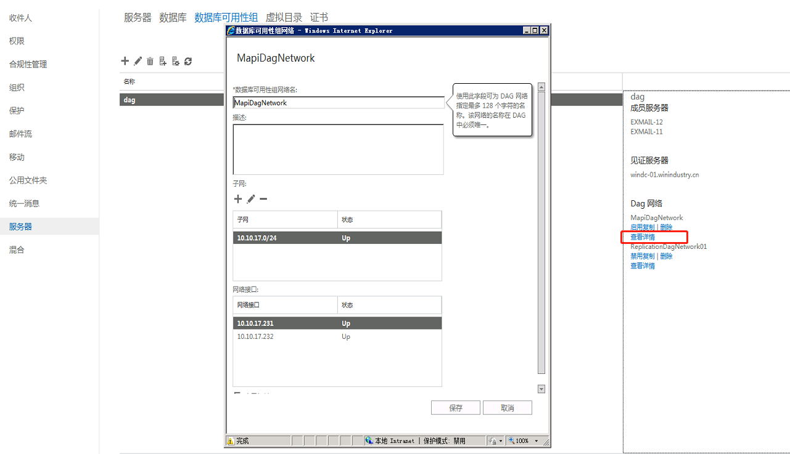The height and width of the screenshot is (454, 790).
Task: Click the dialog scrollbar down arrow
Action: click(541, 389)
